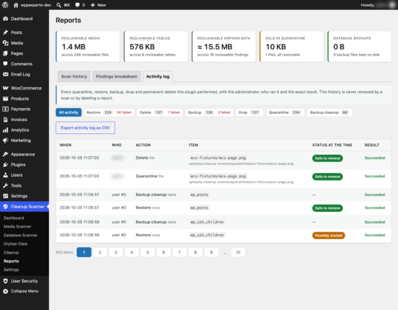Click the Database Backups 0 B card
Viewport: 398px width, 310px height.
[x=360, y=47]
